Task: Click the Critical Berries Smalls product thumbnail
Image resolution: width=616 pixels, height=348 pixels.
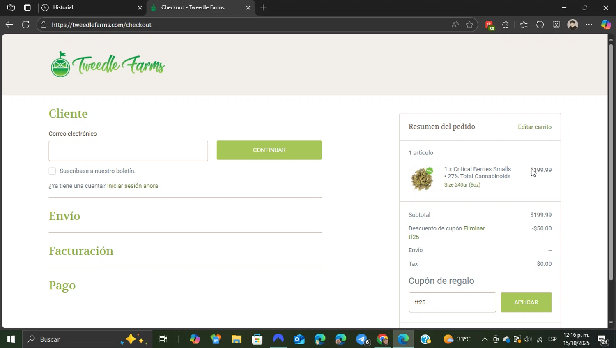Action: pos(422,179)
